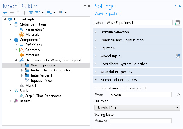Open the Settings panel dropdown menu

pyautogui.click(x=176, y=6)
